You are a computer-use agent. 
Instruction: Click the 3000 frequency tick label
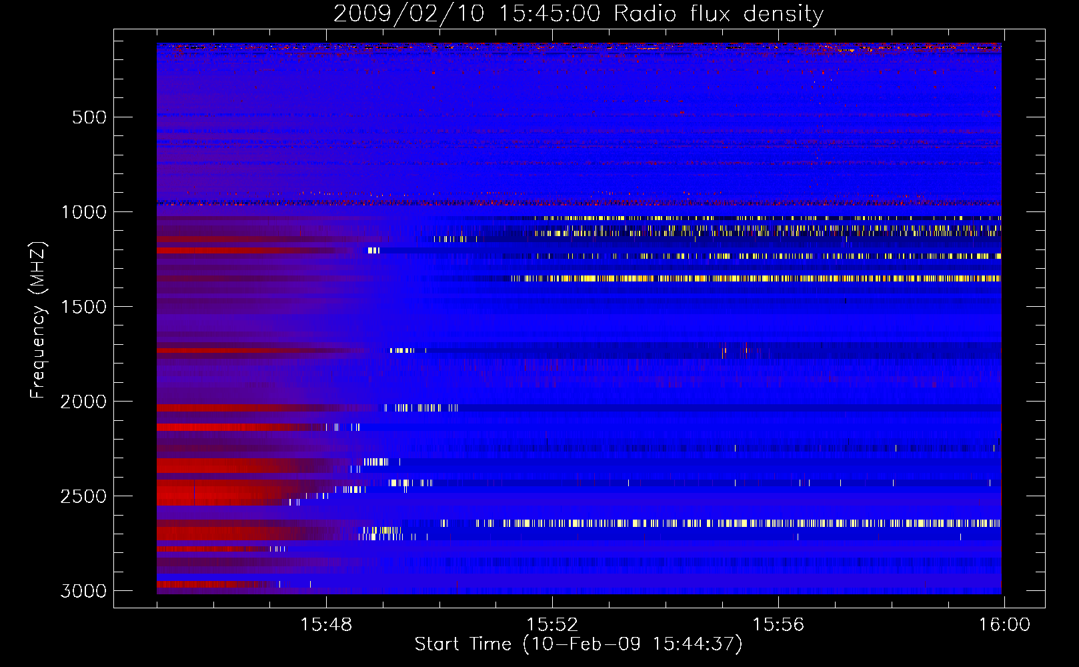(x=83, y=591)
